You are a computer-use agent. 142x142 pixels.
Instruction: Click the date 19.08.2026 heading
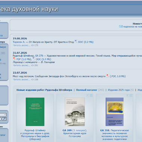click(20, 38)
